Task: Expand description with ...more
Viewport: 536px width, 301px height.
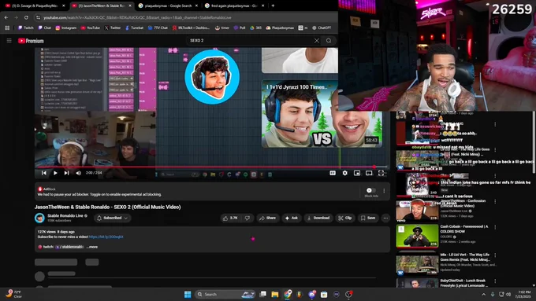Action: point(92,247)
